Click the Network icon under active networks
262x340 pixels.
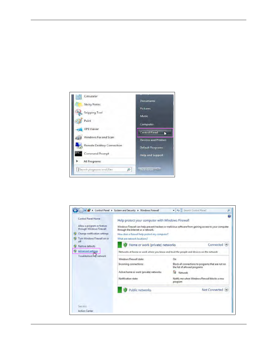(x=174, y=272)
